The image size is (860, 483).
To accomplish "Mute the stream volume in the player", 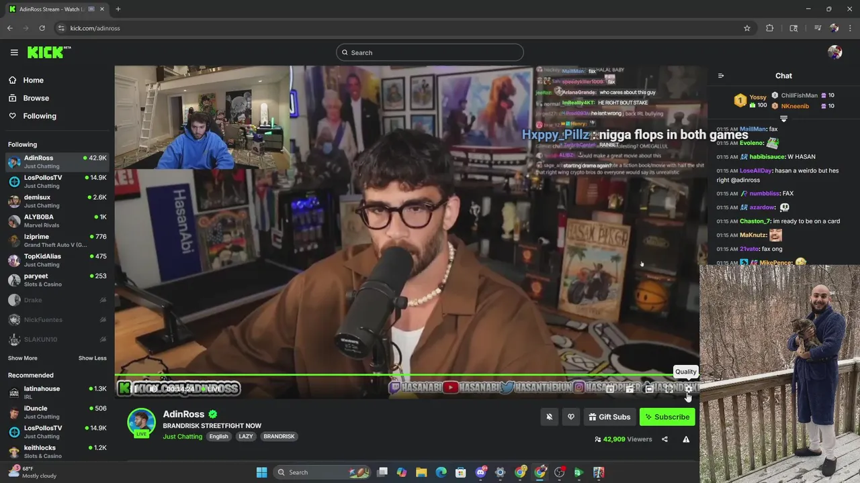I will 153,388.
